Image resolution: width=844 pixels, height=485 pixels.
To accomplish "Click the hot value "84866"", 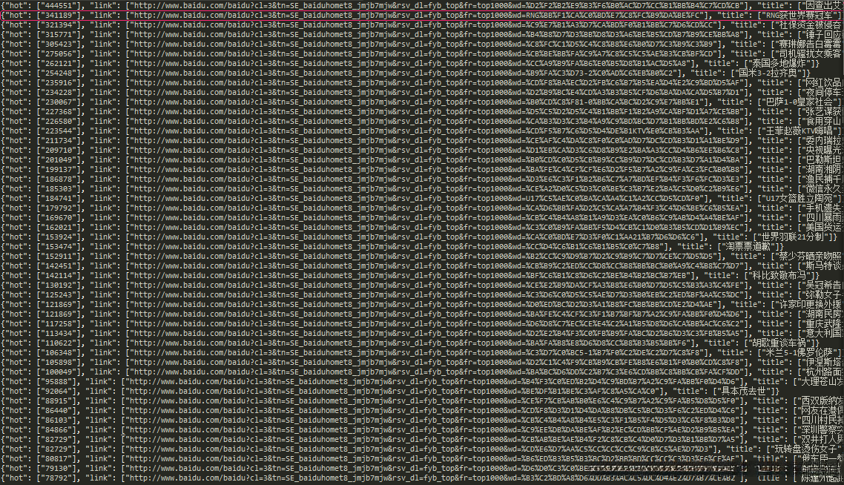I will point(57,430).
